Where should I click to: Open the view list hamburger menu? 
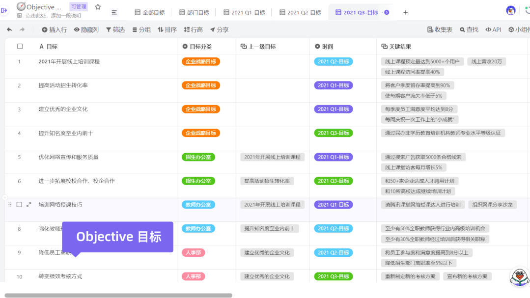coord(114,12)
